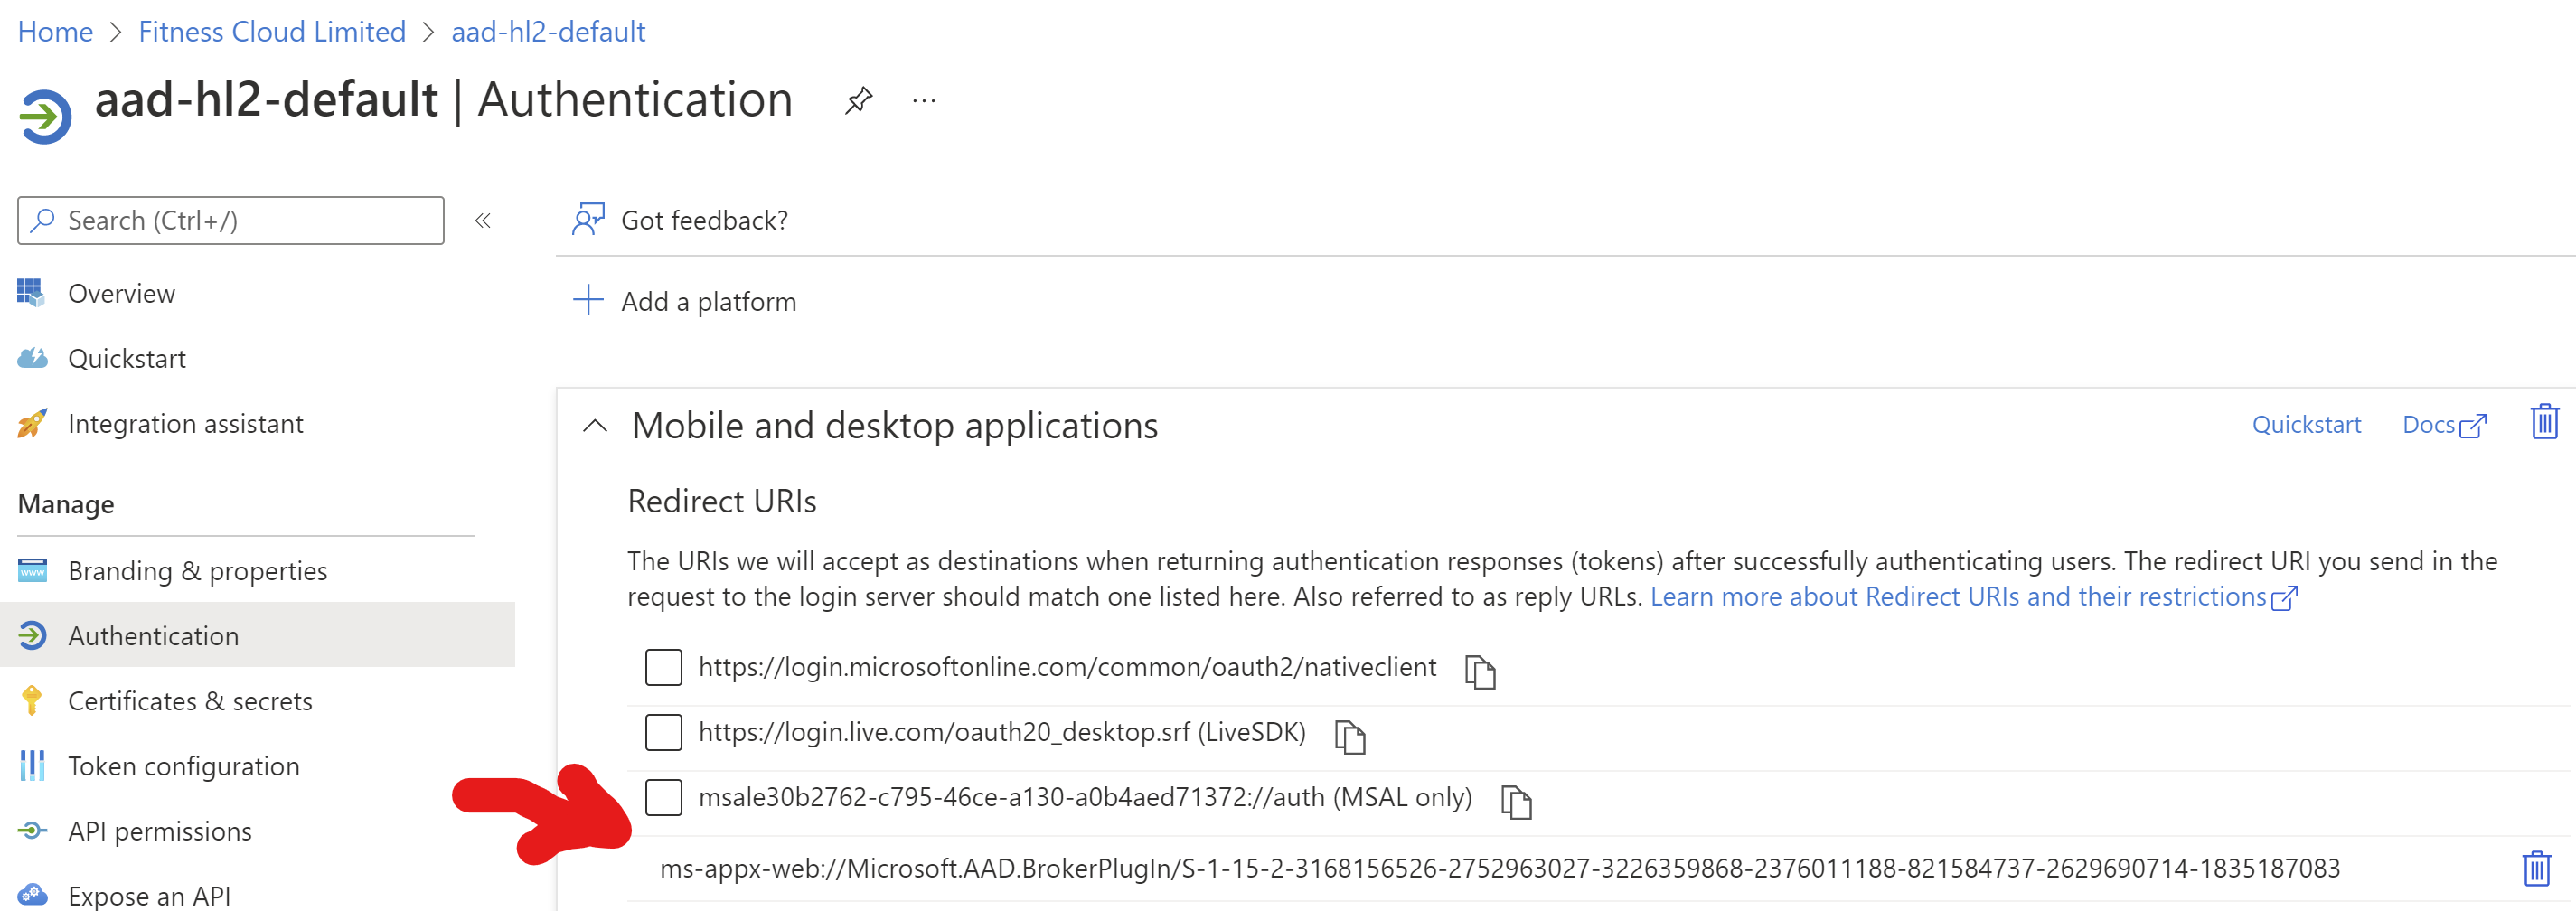Click the Got feedback? button

click(x=680, y=219)
